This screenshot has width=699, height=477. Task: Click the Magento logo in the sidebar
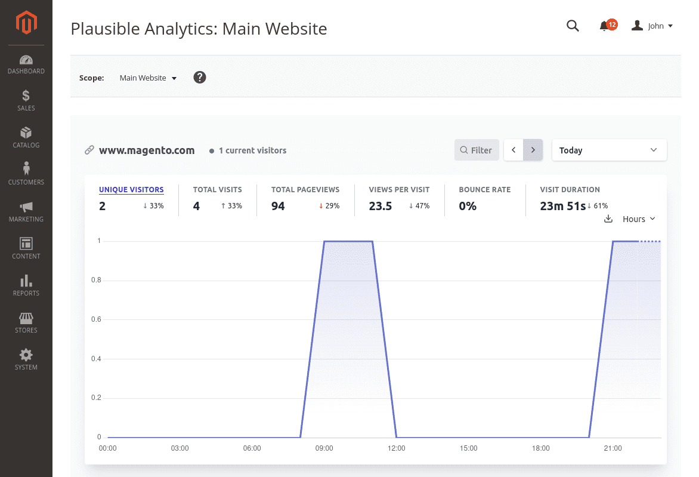coord(26,22)
